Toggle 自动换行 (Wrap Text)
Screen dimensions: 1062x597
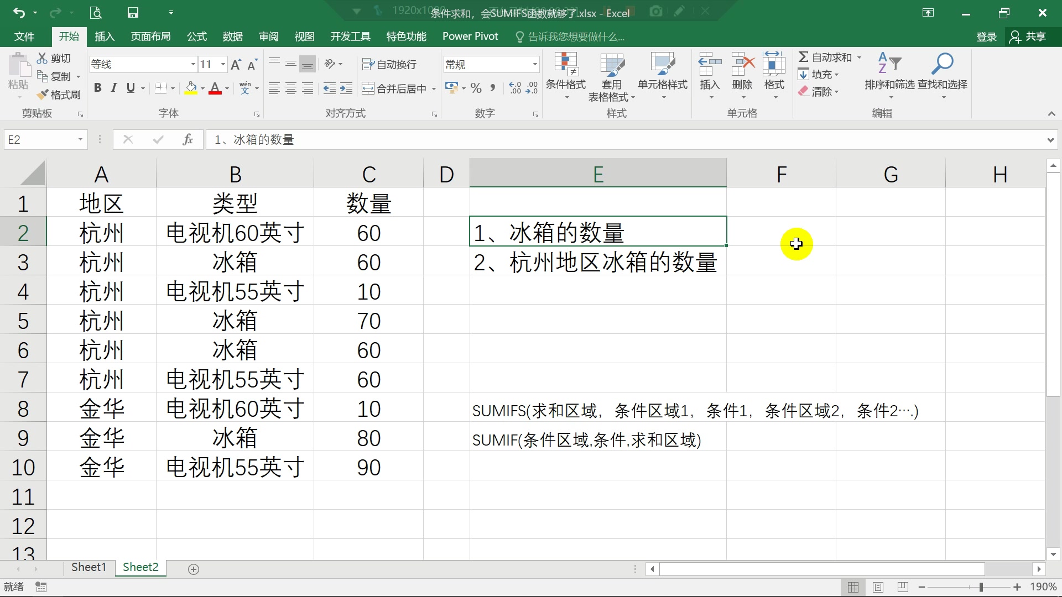[389, 64]
